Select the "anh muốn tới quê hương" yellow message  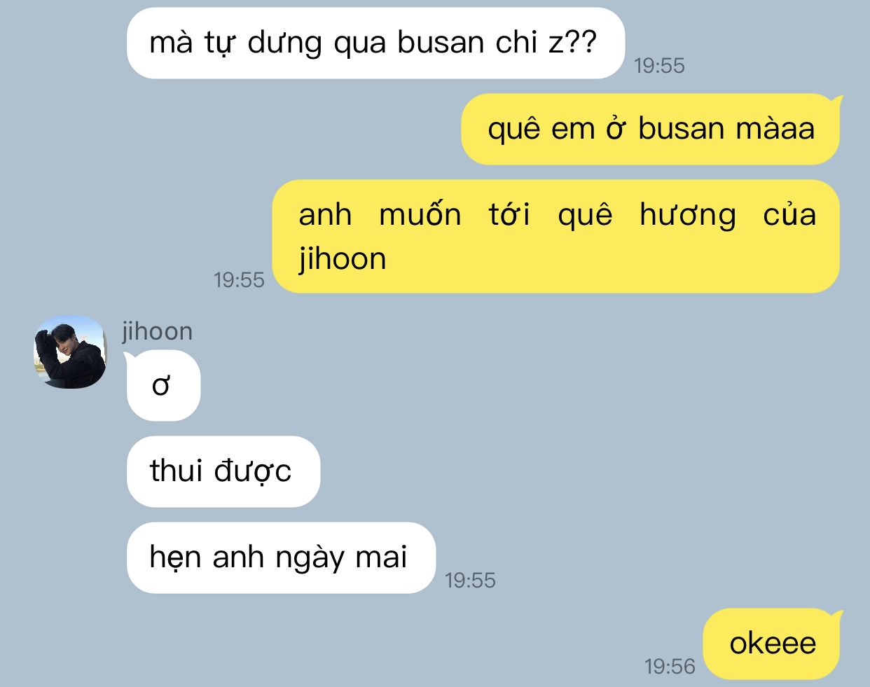556,237
